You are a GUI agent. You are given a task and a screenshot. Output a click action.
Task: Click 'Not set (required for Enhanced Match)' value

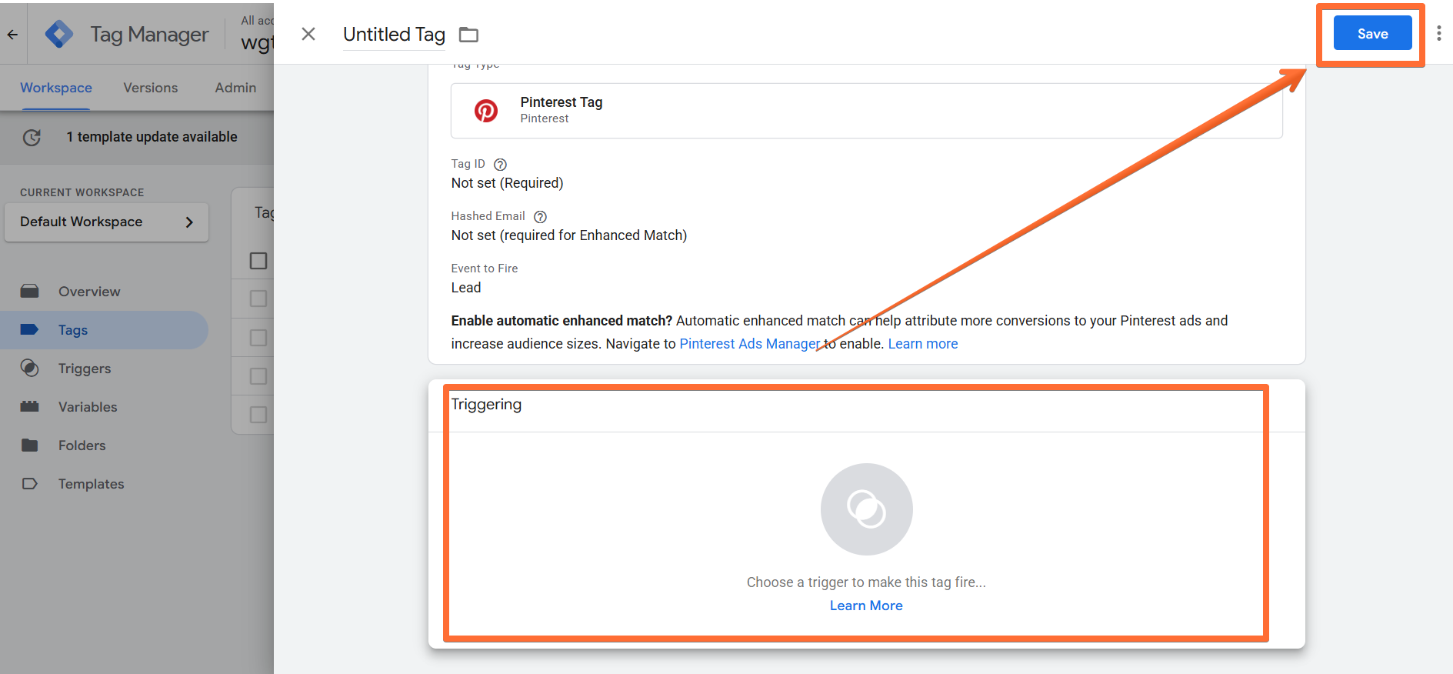(569, 235)
